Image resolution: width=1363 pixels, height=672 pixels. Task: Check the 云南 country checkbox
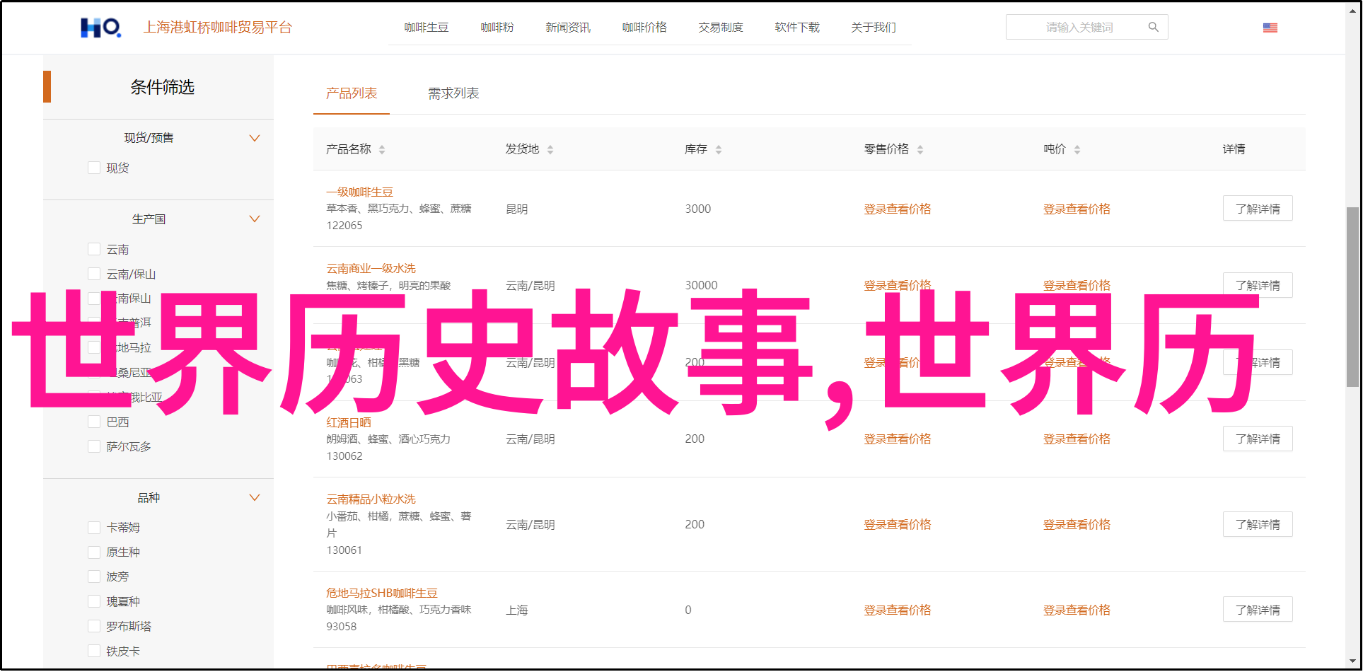94,249
